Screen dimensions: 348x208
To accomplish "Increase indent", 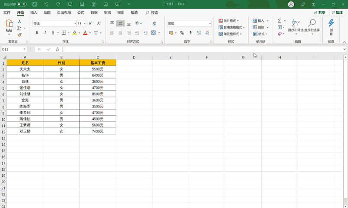I will 146,32.
